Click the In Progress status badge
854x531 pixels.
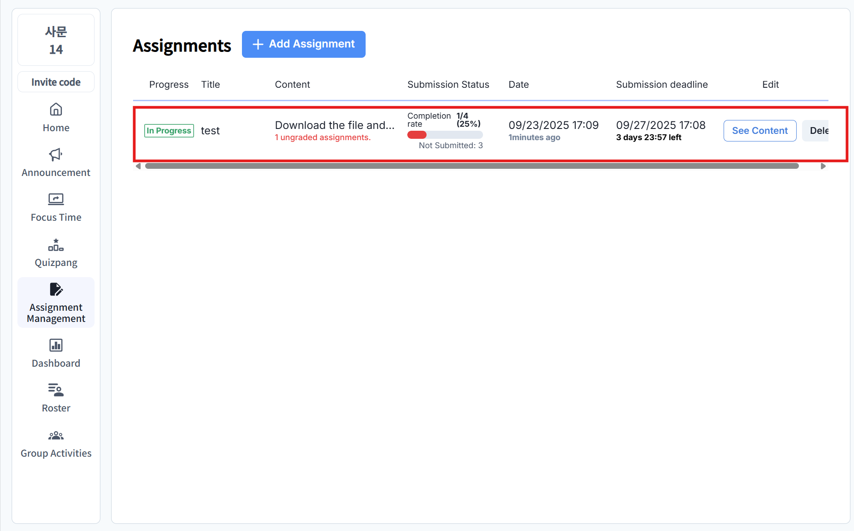pyautogui.click(x=169, y=131)
